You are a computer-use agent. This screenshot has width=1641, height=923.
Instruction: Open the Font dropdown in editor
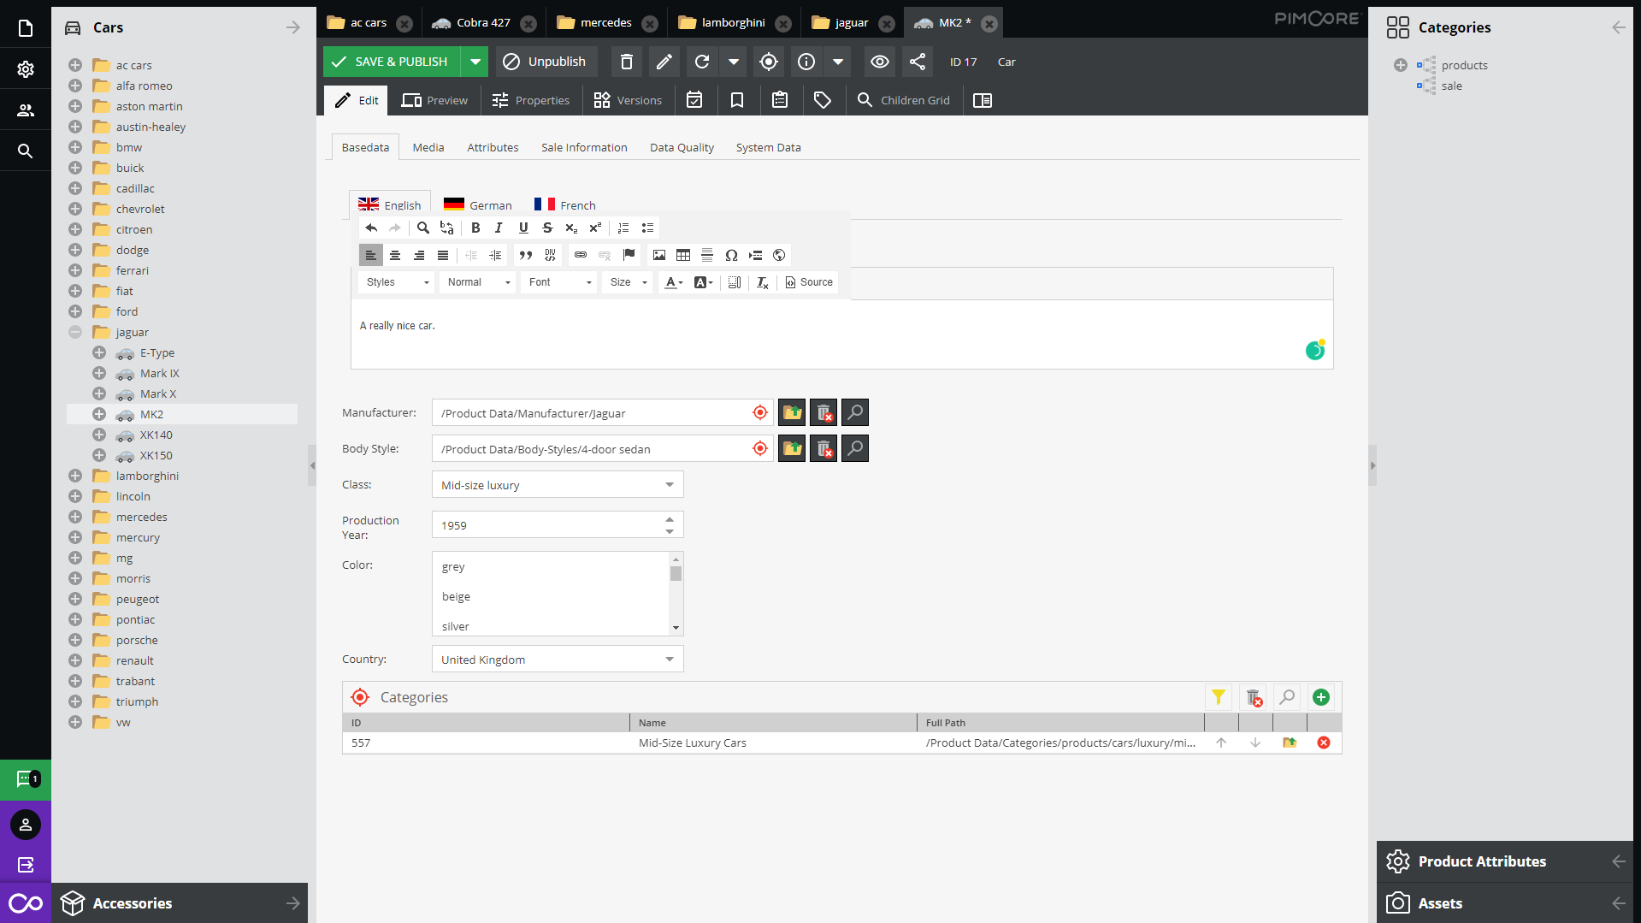[x=560, y=282]
